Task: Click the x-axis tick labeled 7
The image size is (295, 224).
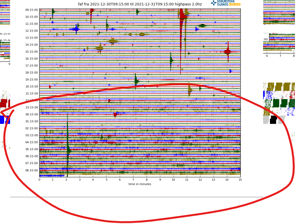Action: (x=133, y=180)
